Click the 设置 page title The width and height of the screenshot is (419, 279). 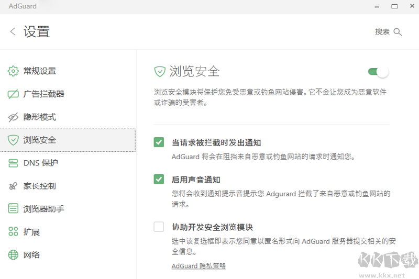pos(37,32)
